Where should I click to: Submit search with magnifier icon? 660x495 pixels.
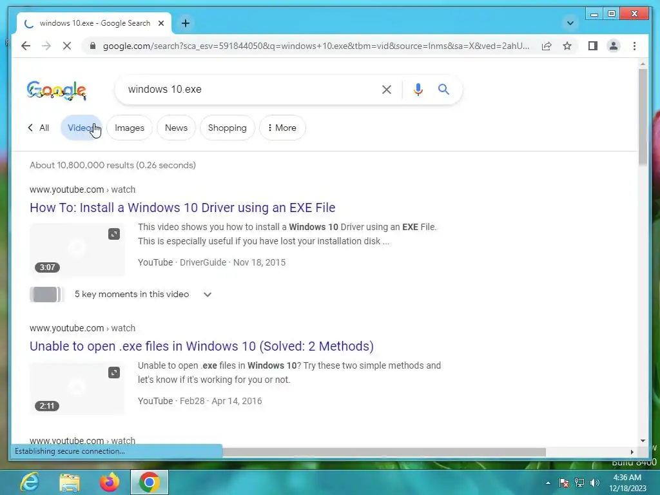tap(443, 89)
